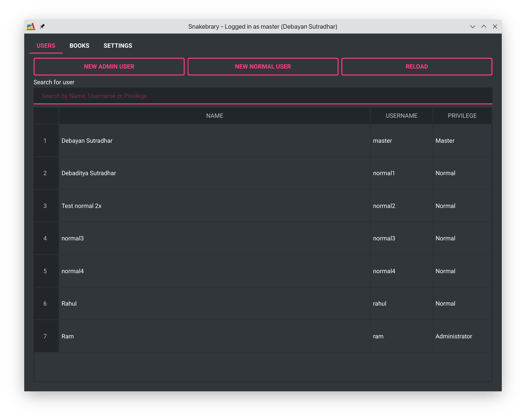
Task: Click Normal privilege for Test normal 2x
Action: (462, 206)
